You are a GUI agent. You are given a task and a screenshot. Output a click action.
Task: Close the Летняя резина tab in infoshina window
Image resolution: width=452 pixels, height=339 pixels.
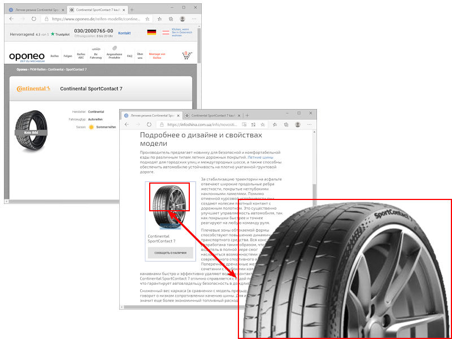click(x=179, y=116)
